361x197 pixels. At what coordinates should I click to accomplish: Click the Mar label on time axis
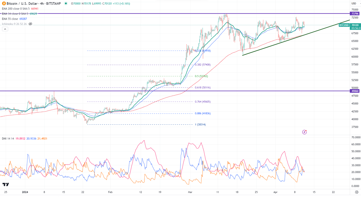coord(190,192)
